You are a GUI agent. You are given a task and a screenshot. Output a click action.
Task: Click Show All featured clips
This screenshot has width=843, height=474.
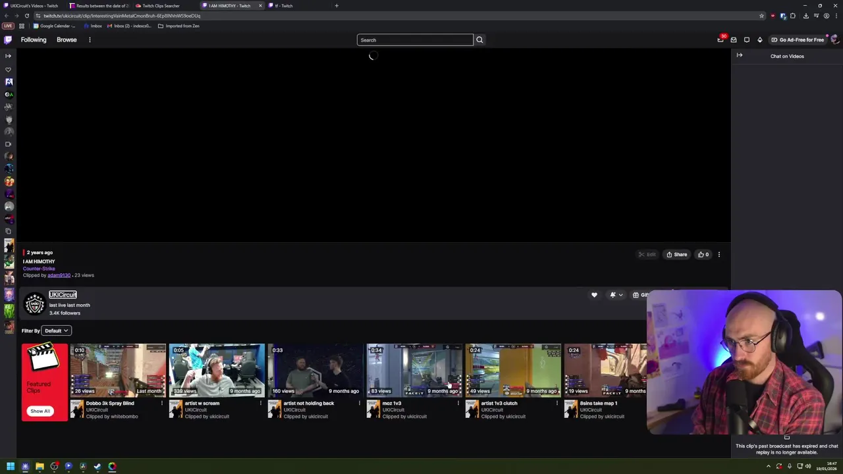click(x=40, y=411)
